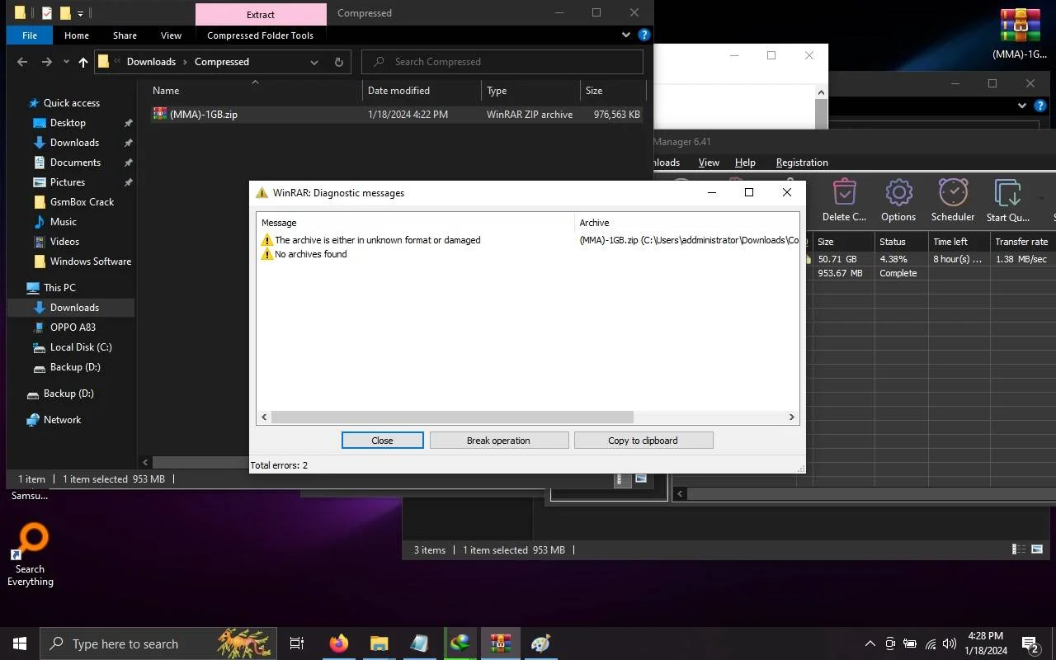Click the Transfer rate column header

(1021, 242)
